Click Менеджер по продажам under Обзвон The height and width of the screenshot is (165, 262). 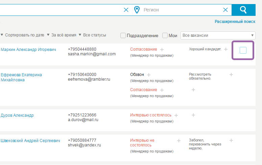click(152, 81)
